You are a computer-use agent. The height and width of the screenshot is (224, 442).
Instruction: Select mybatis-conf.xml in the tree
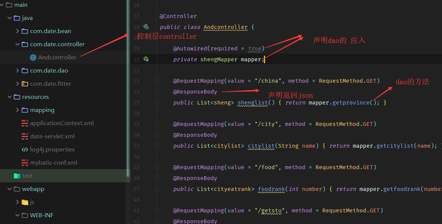point(53,163)
